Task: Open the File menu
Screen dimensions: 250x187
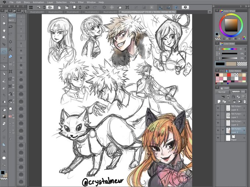Action: 11,3
